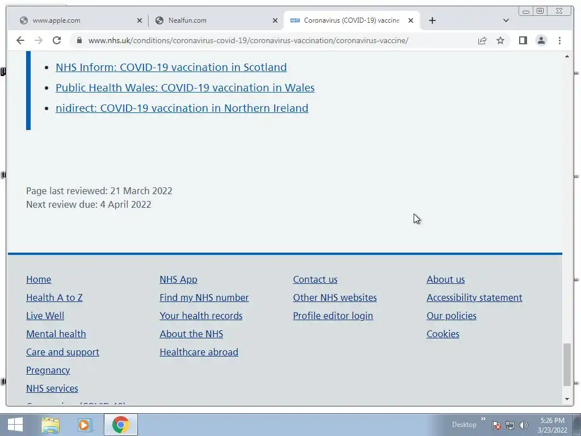Open File Explorer from taskbar
This screenshot has width=581, height=436.
(x=50, y=425)
